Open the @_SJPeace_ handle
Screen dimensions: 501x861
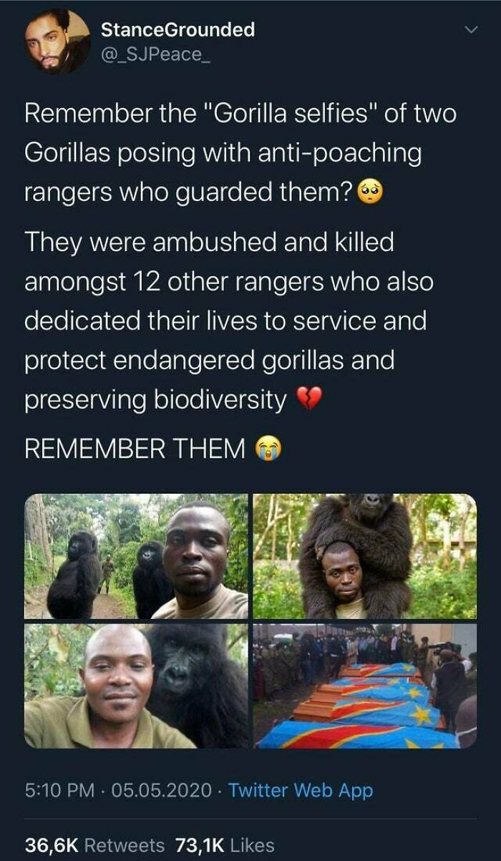[x=152, y=54]
